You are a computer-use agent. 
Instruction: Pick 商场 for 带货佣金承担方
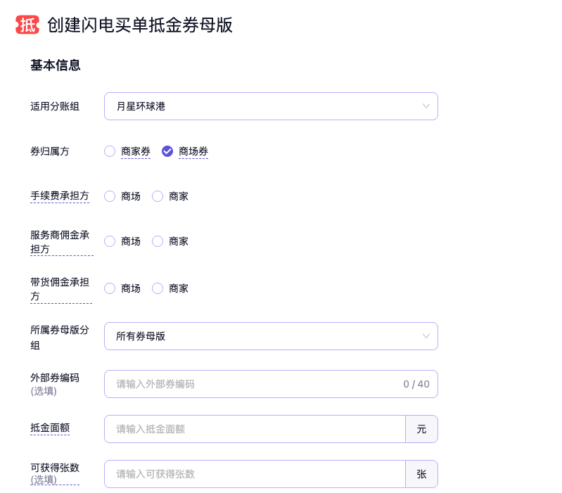tap(110, 288)
